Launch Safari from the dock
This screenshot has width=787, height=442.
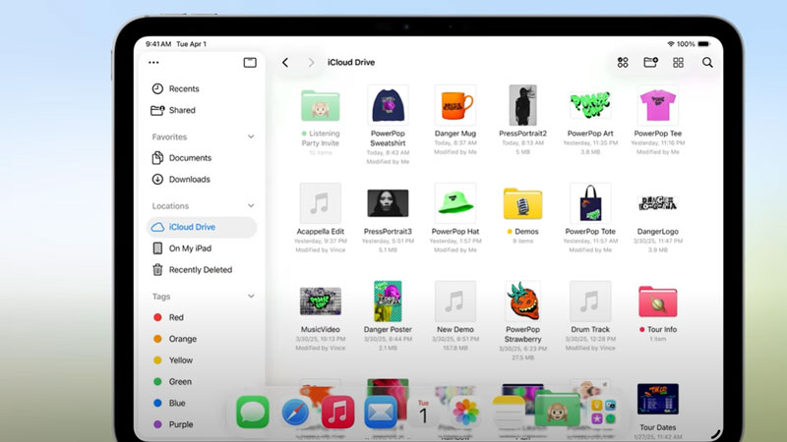[295, 412]
